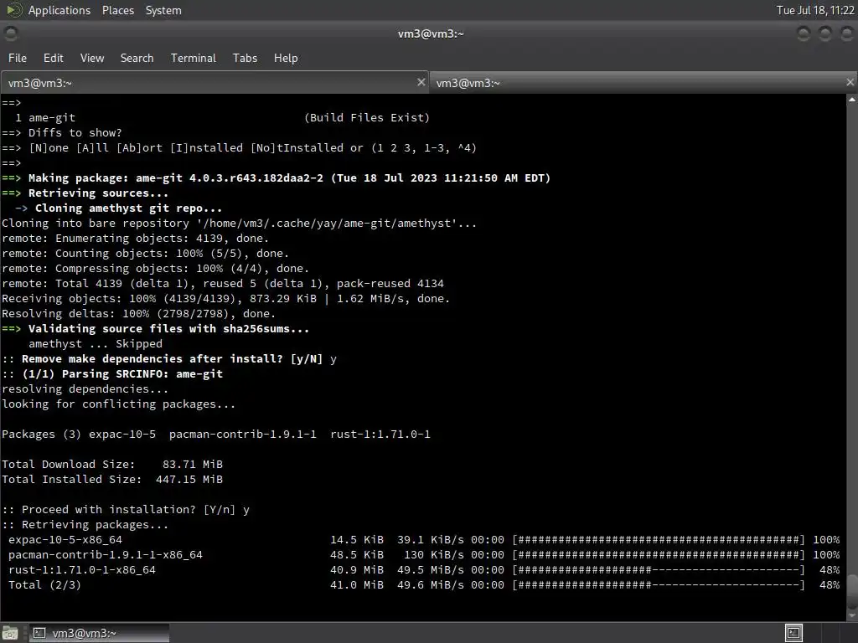Click the window title 'vm3@vm3:~' in title bar
This screenshot has height=643, width=858.
point(431,33)
